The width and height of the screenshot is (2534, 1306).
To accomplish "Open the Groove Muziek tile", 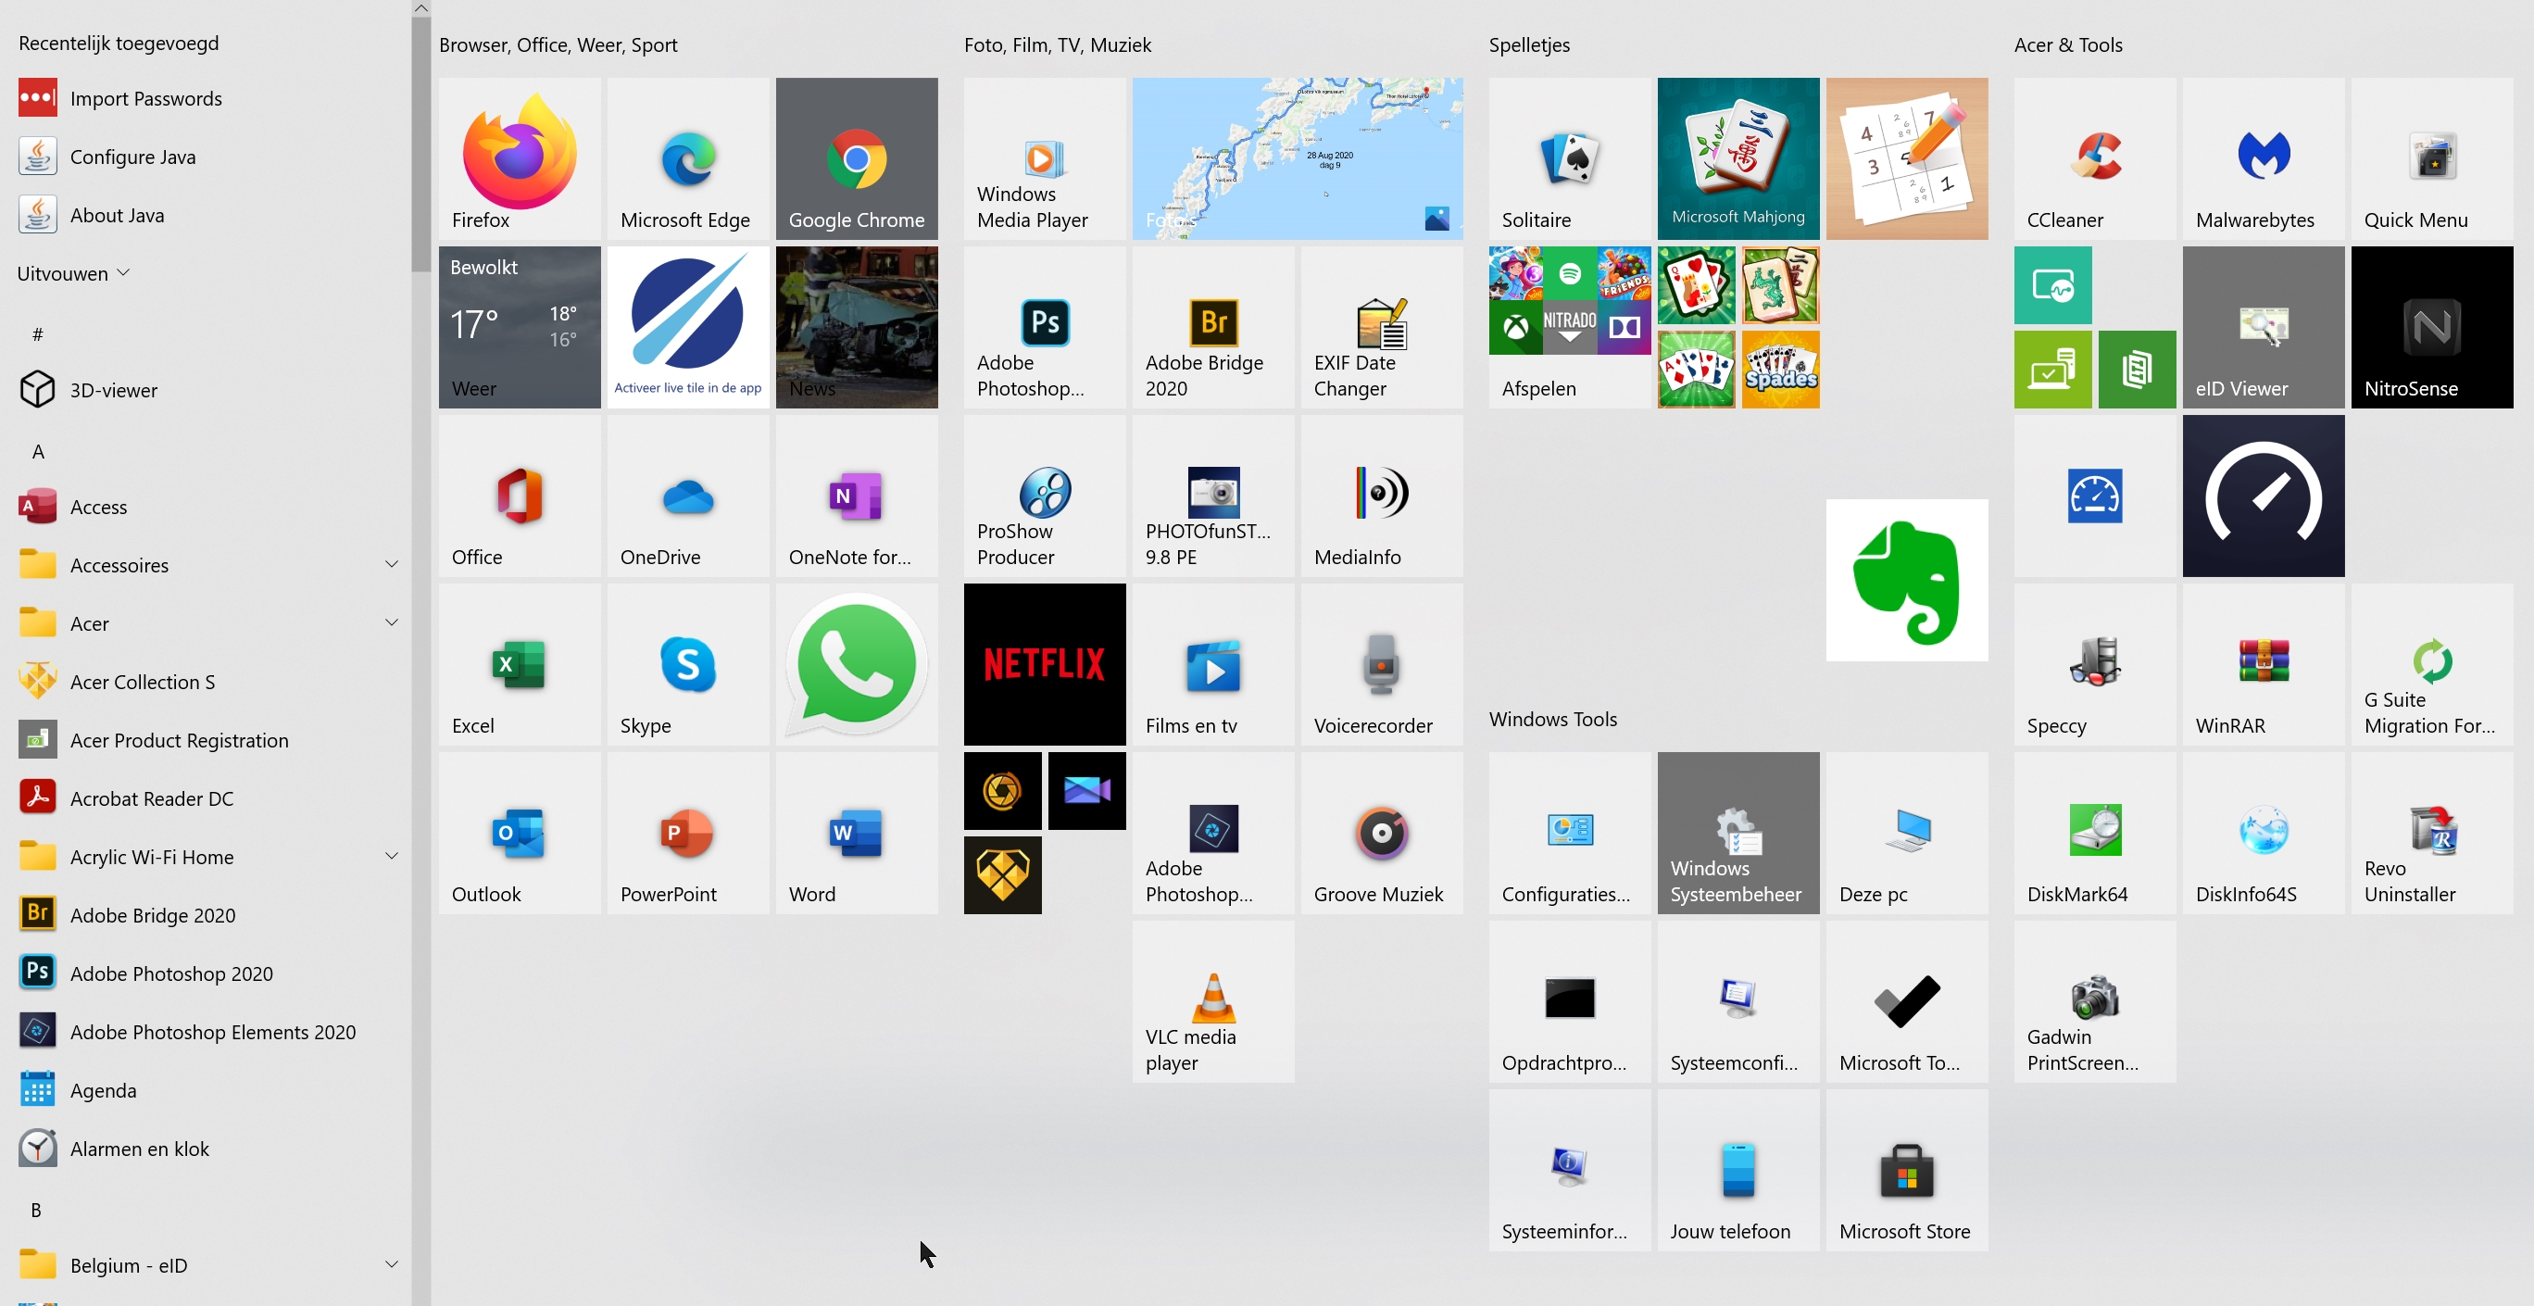I will point(1380,832).
